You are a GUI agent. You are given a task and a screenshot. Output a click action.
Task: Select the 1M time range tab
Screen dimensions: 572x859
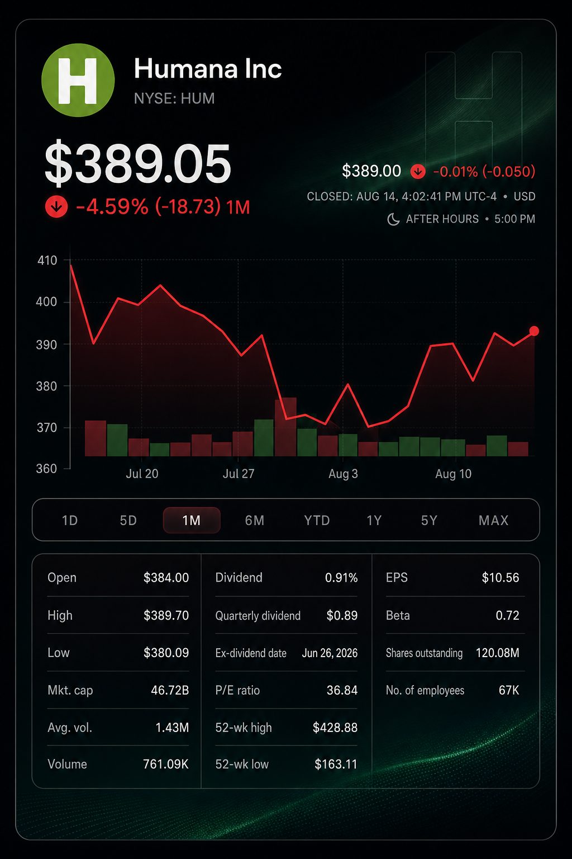(192, 521)
